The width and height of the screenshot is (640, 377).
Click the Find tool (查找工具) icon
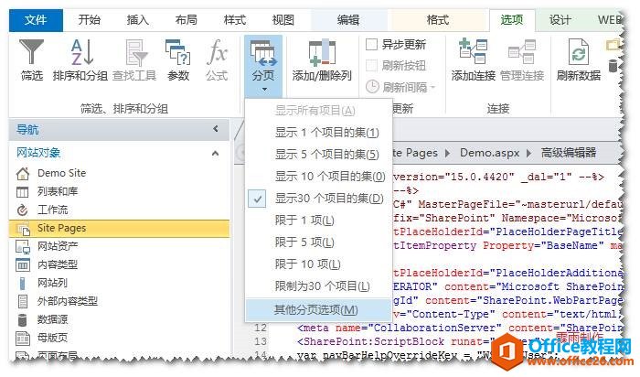(x=136, y=52)
